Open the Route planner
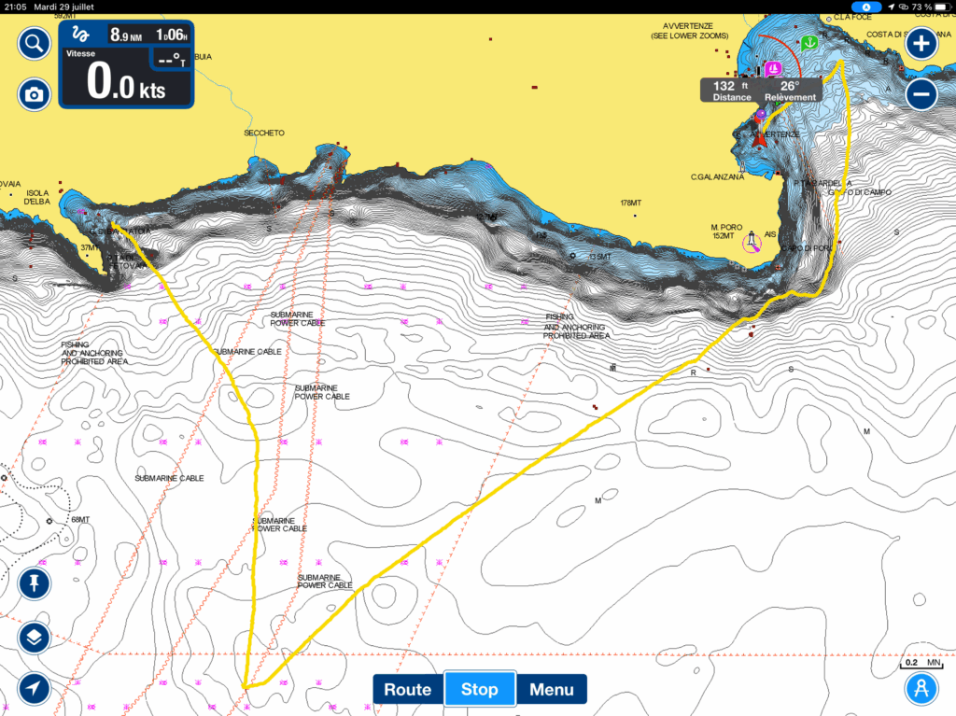 [408, 690]
